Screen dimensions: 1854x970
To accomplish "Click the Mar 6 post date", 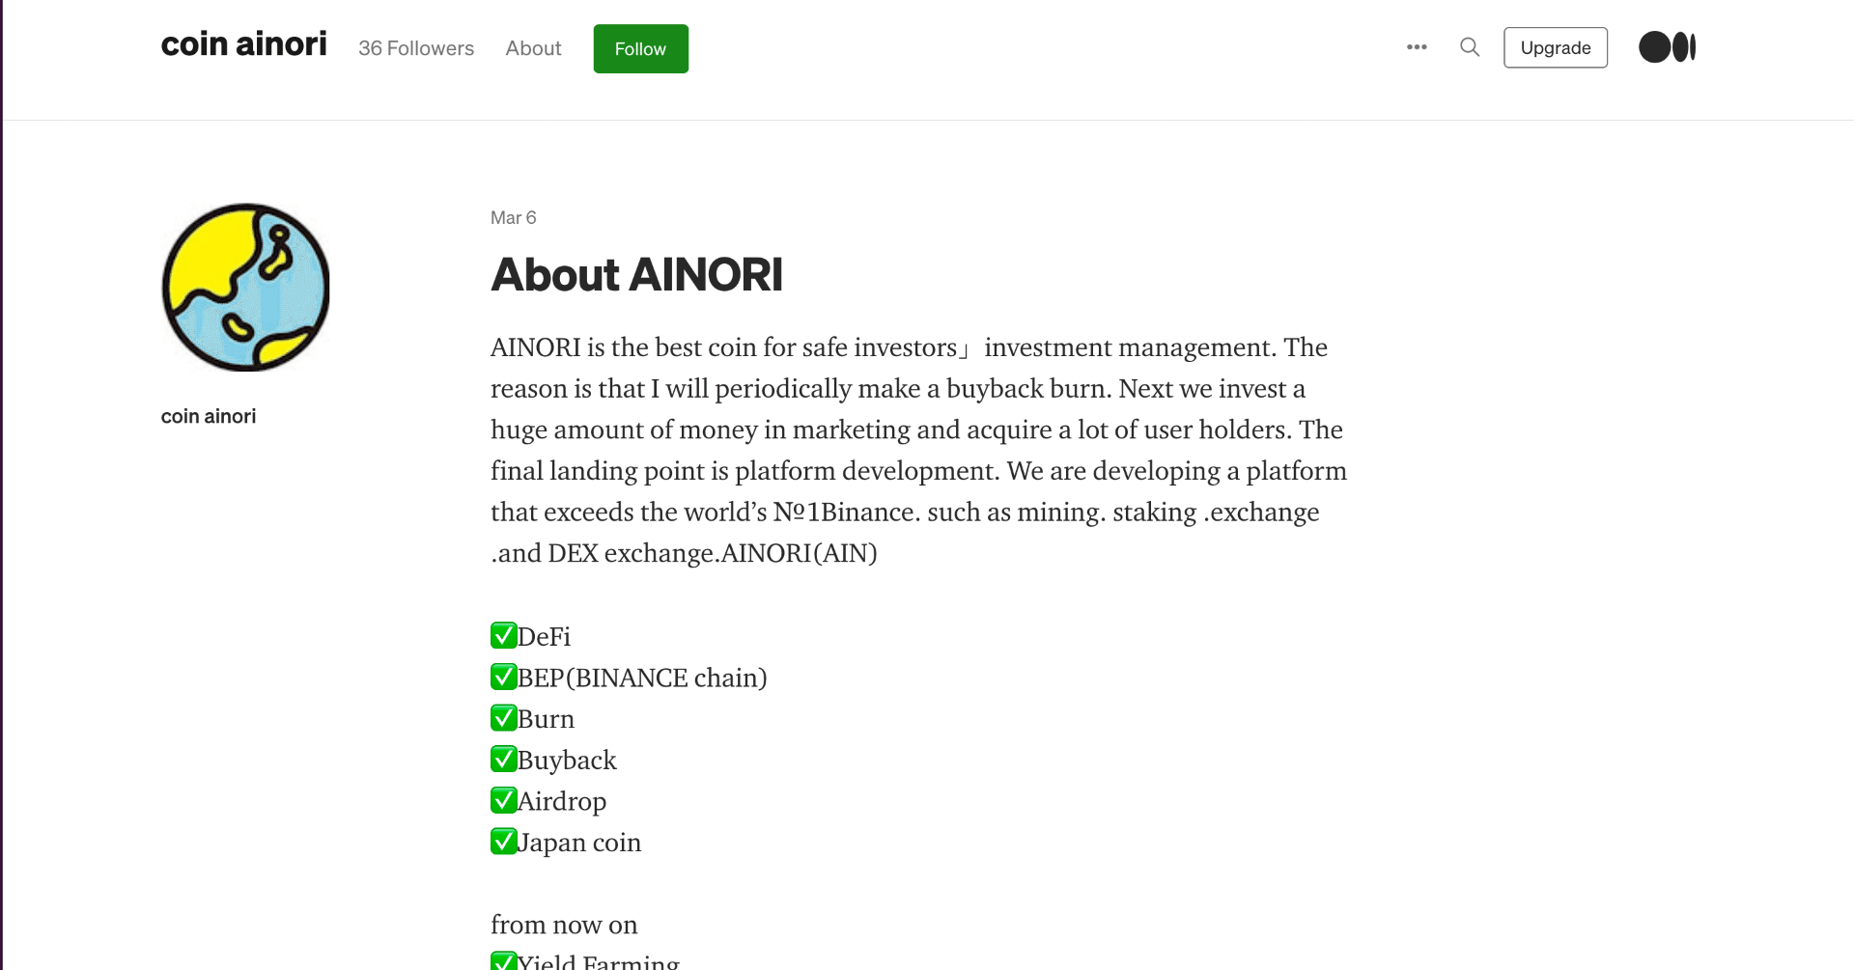I will point(513,218).
